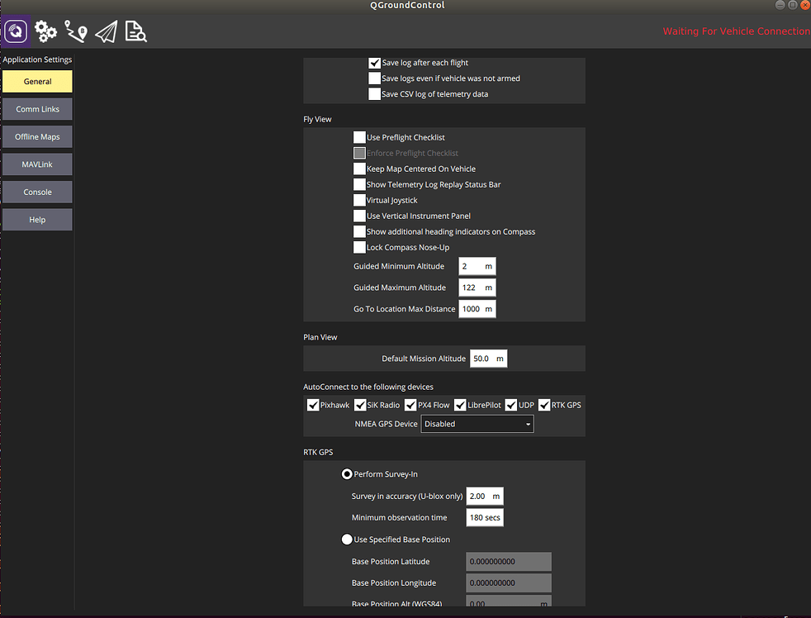The image size is (811, 618).
Task: Switch to the Comm Links section
Action: 37,108
